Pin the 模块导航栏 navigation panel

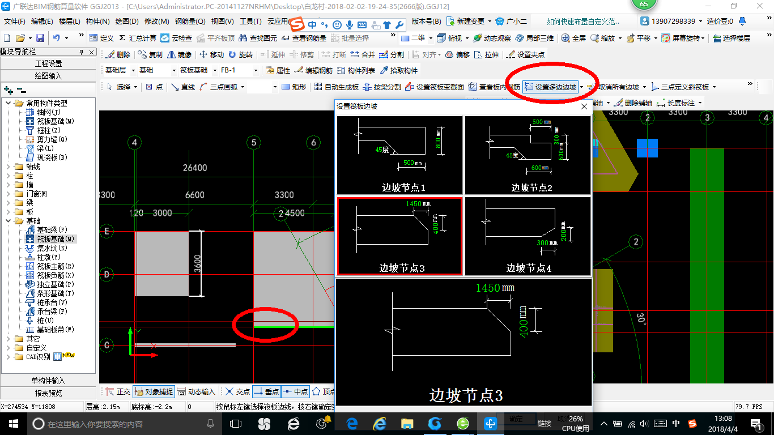(x=81, y=52)
